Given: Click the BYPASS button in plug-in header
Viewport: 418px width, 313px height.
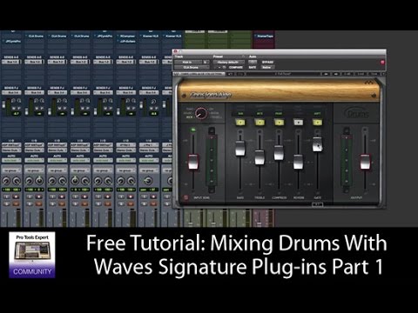Looking at the screenshot, I should tap(267, 62).
